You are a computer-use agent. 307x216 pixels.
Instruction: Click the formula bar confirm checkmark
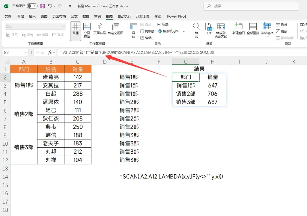click(43, 52)
